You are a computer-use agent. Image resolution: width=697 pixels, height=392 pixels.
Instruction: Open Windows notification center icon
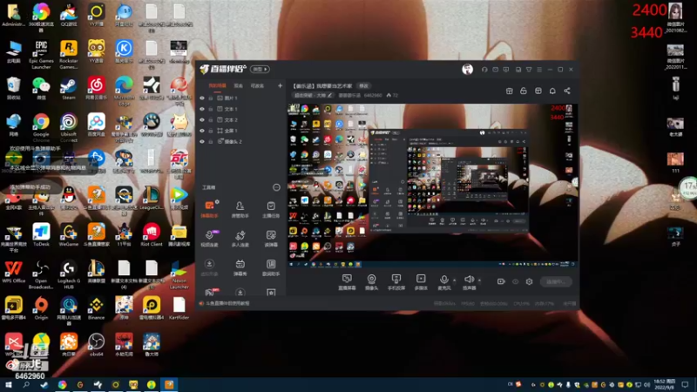coord(686,384)
